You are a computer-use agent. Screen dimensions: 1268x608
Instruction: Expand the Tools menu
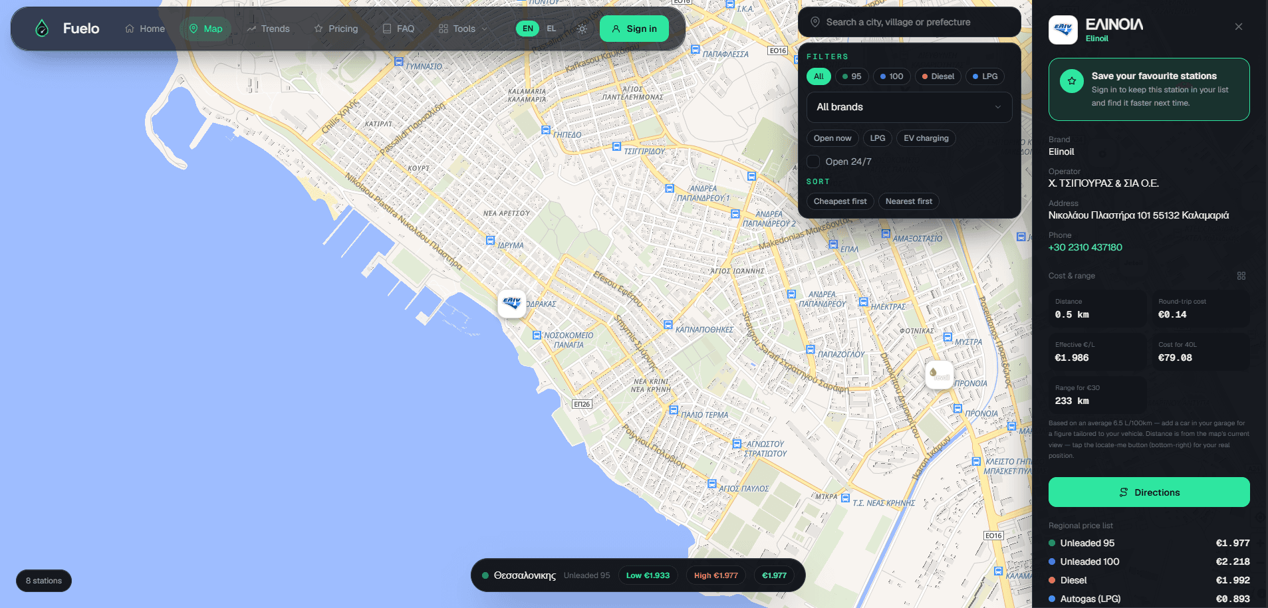click(x=463, y=29)
